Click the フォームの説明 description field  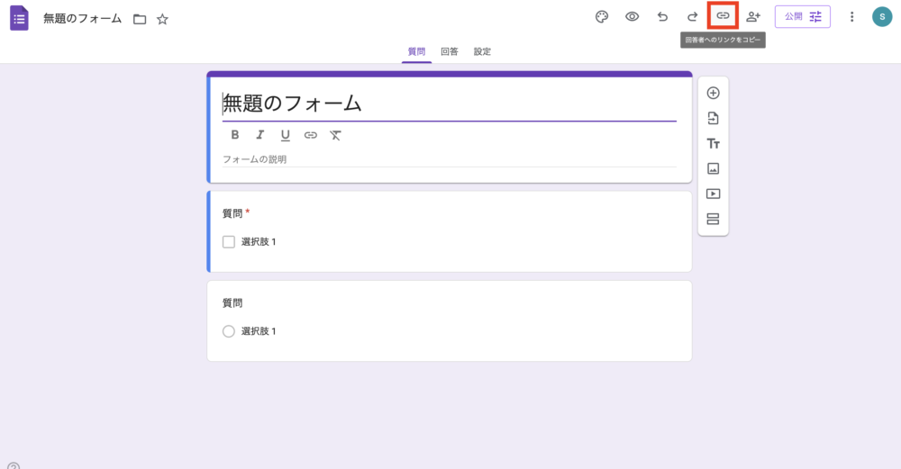450,159
